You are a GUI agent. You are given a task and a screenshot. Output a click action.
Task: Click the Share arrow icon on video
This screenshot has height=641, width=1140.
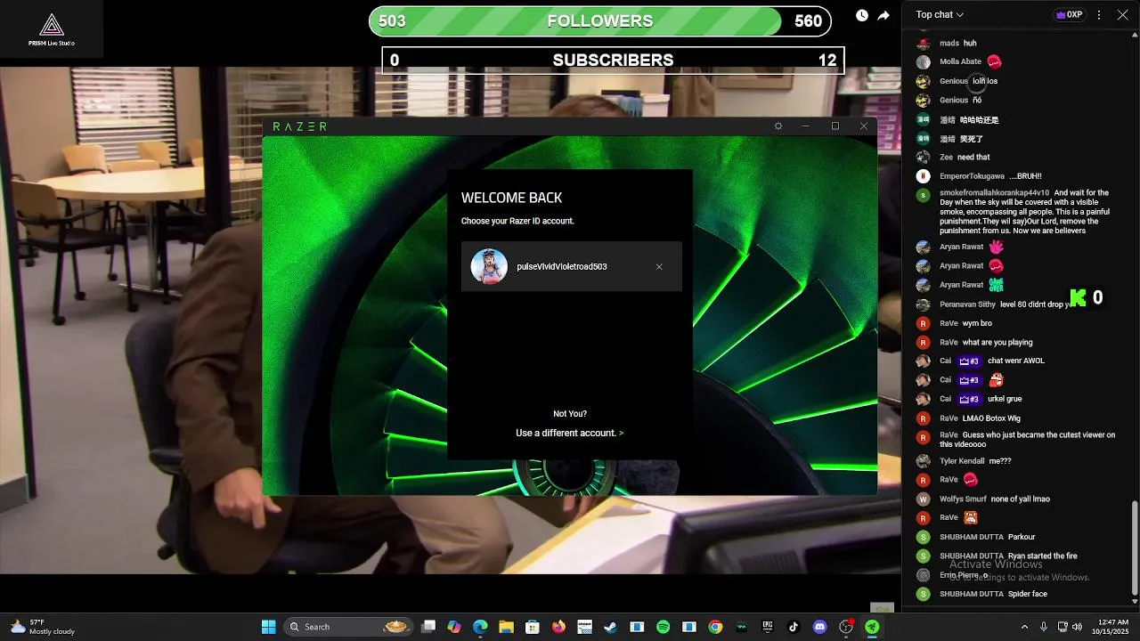coord(883,15)
